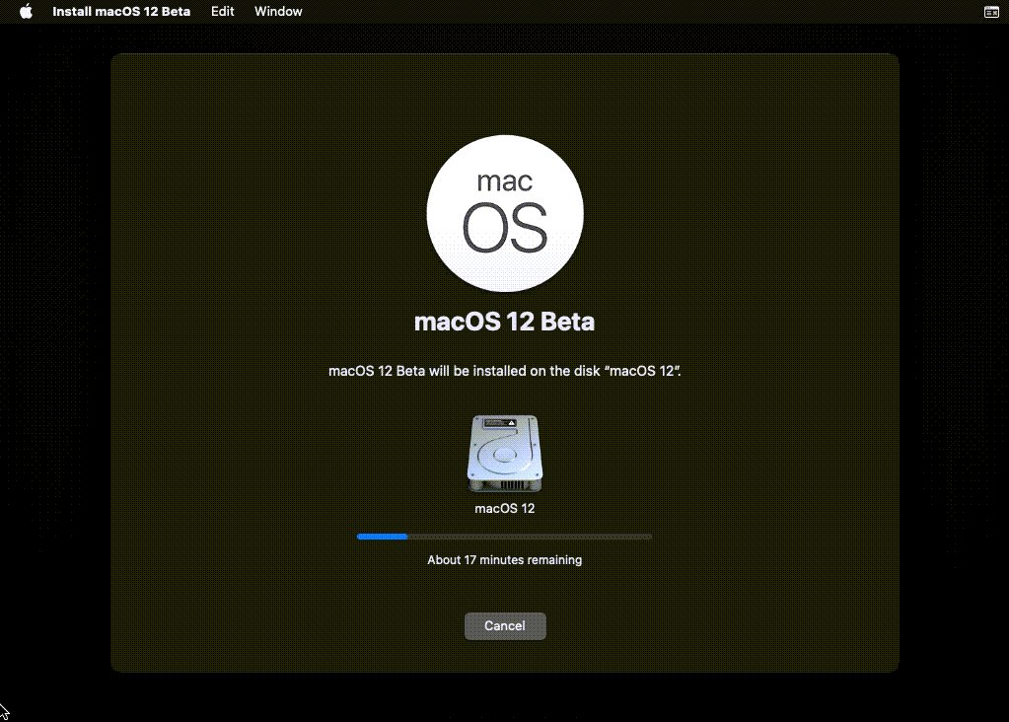
Task: Click the install destination description sentence
Action: 504,372
